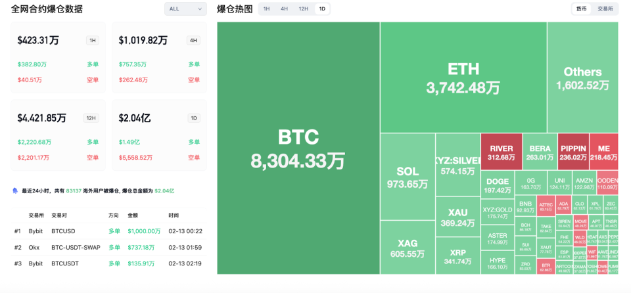Click the ETH heatmap tile
This screenshot has width=631, height=293.
(x=463, y=78)
